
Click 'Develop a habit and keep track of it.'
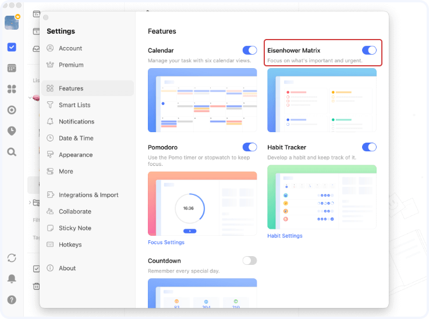311,157
